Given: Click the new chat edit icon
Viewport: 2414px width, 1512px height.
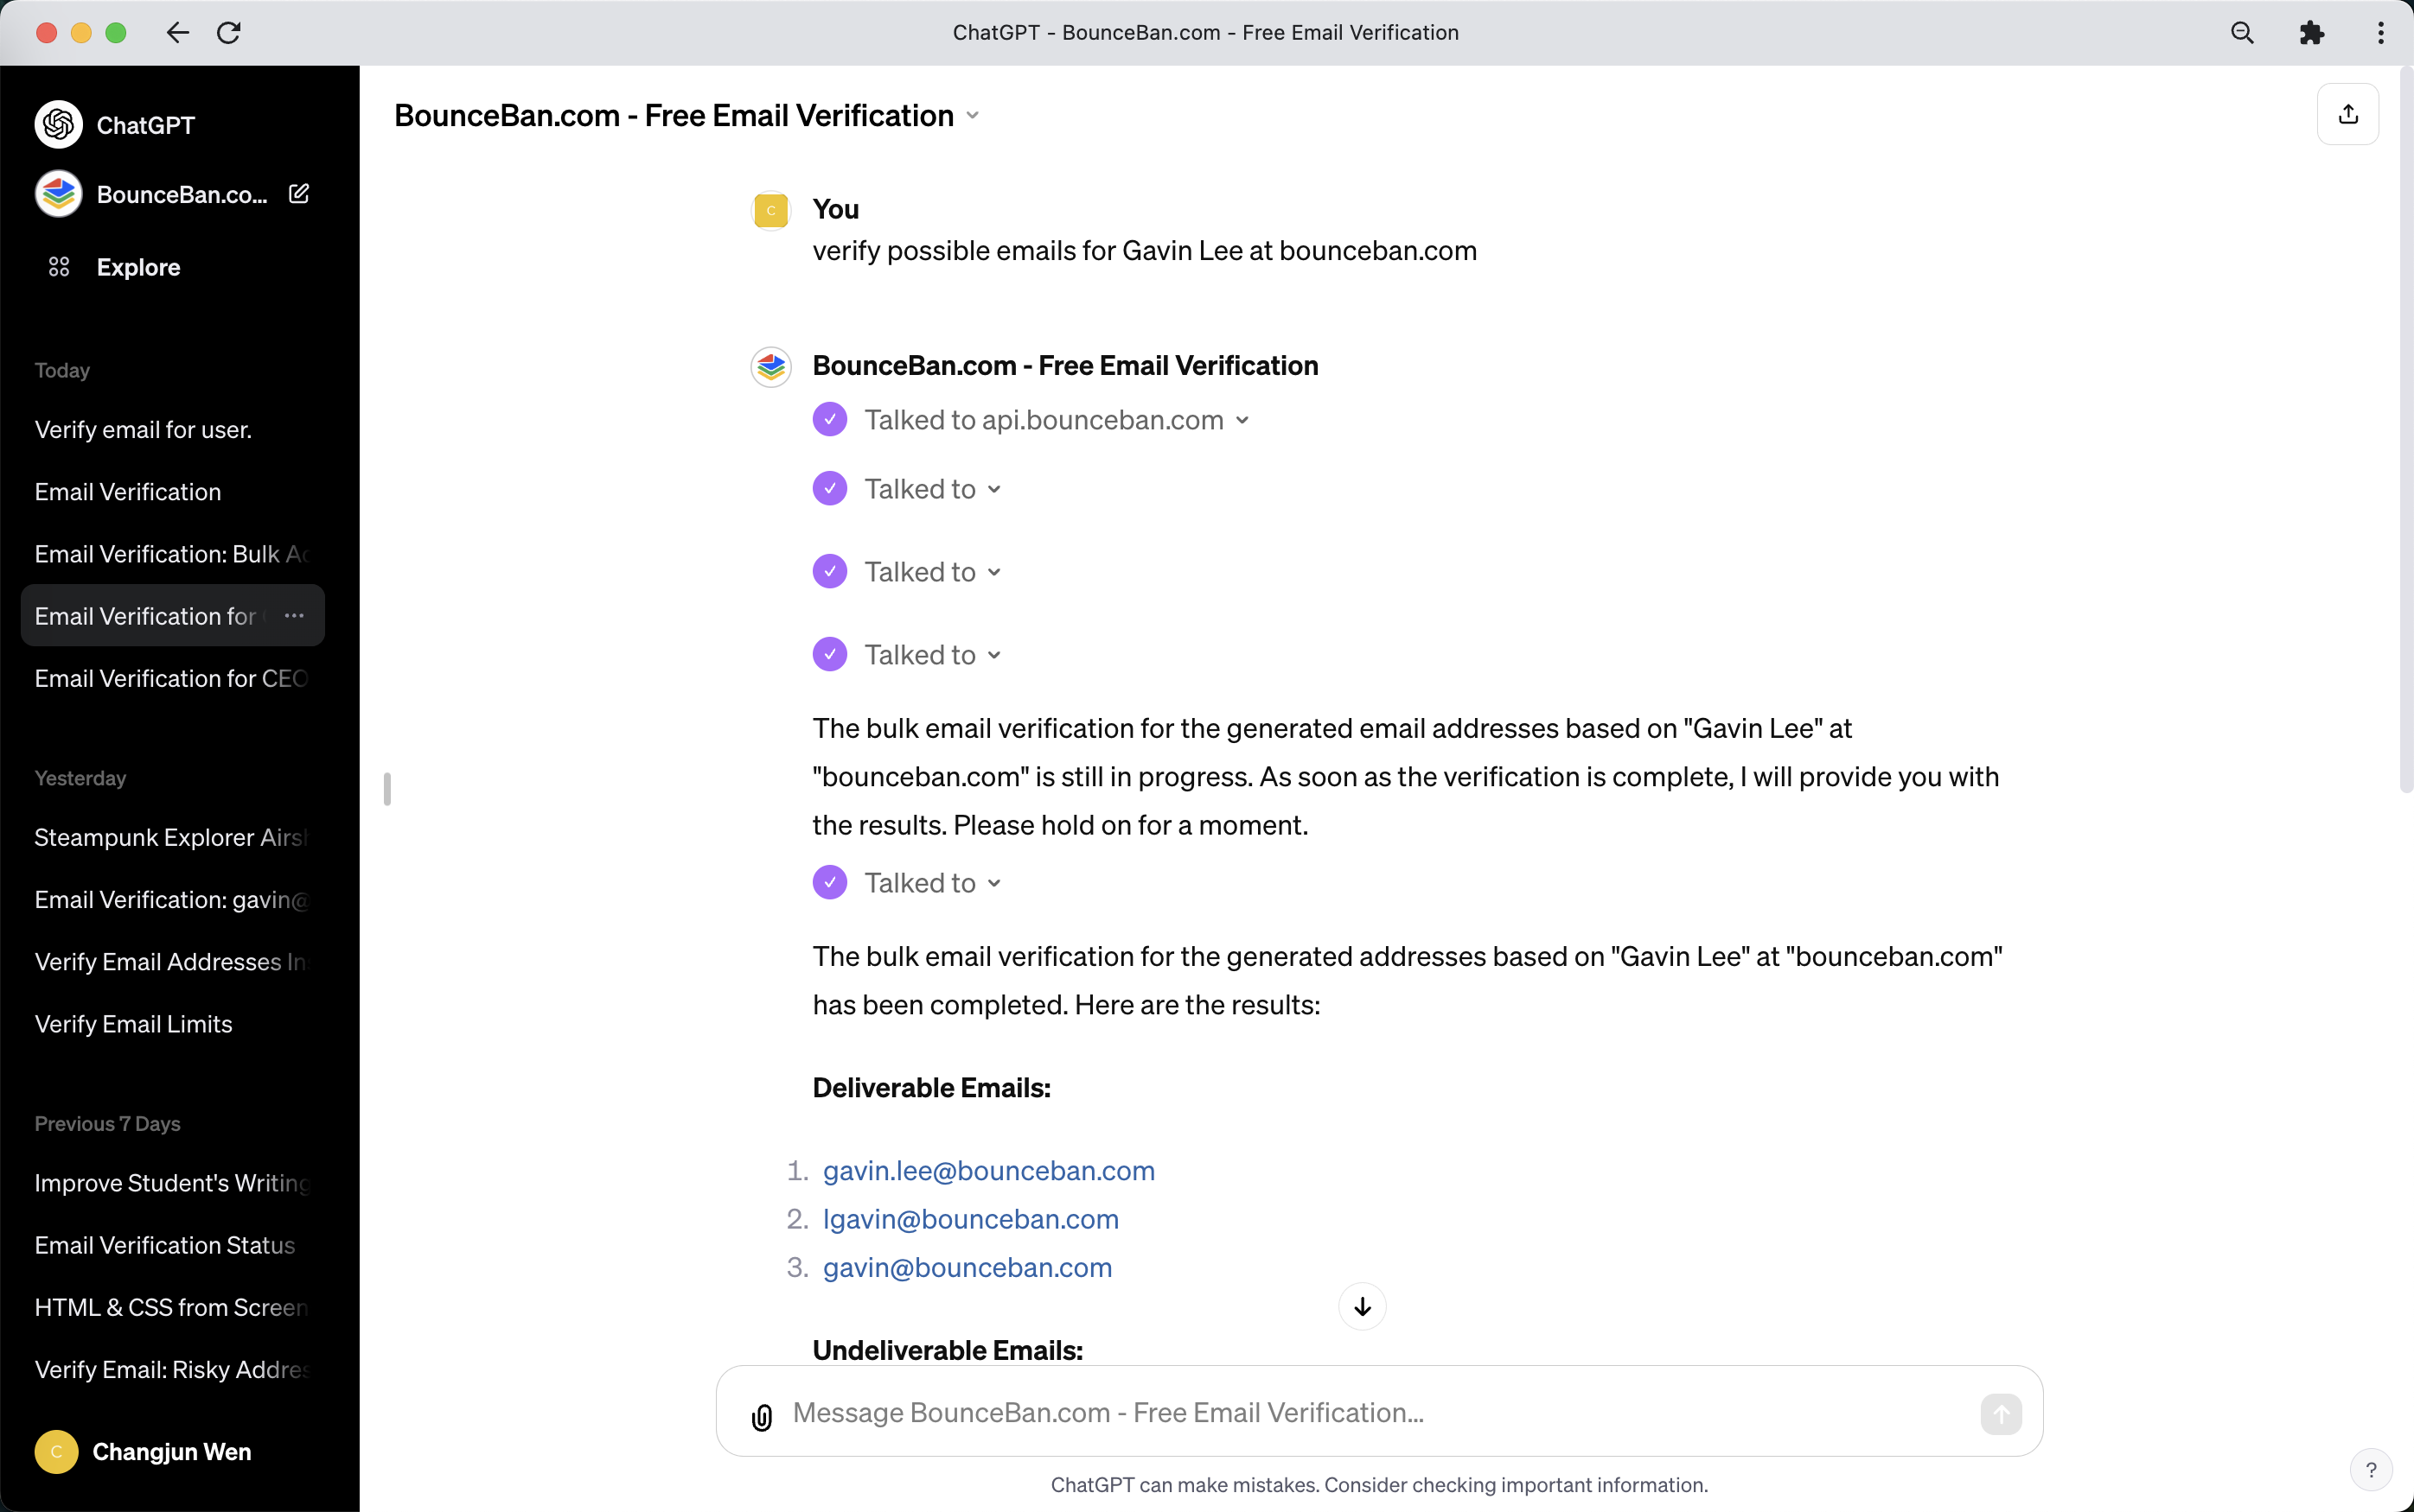Looking at the screenshot, I should click(298, 194).
